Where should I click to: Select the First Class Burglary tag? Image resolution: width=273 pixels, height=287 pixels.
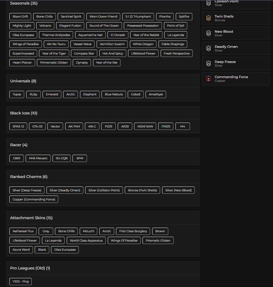(133, 231)
